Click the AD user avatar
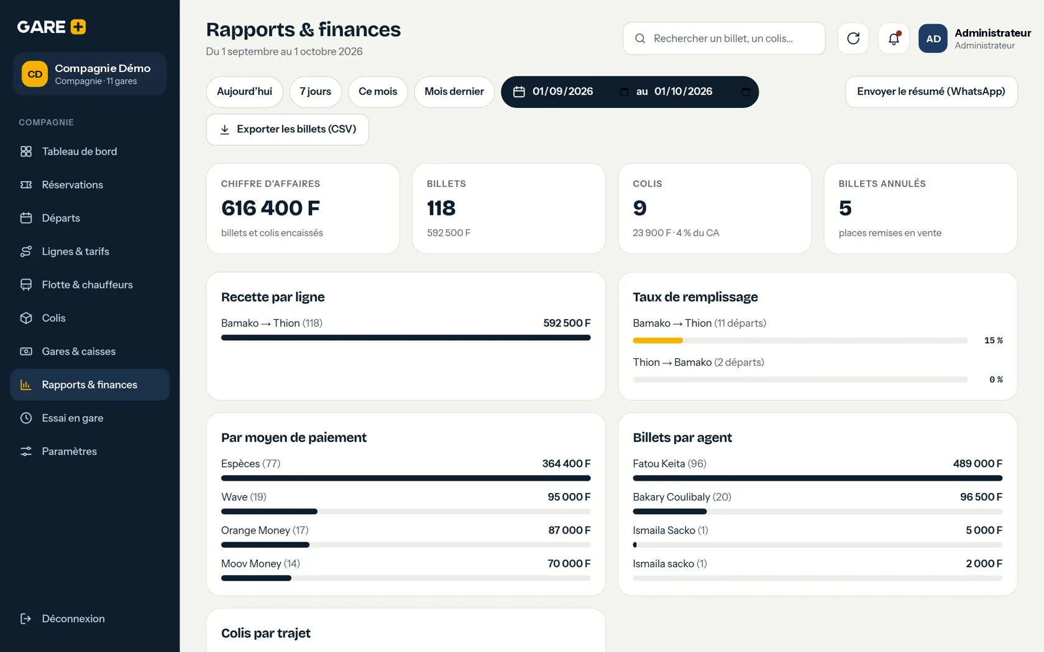Screen dimensions: 1044x652 [933, 38]
